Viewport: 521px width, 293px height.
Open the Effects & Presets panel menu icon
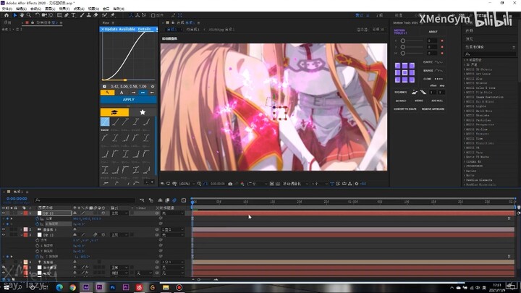(514, 47)
